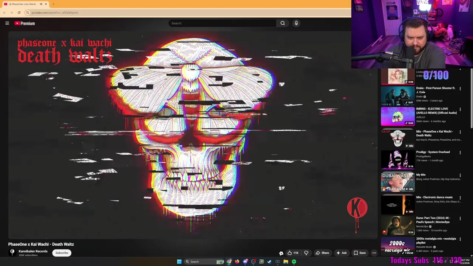Click the Death Waltz video player

pyautogui.click(x=193, y=135)
